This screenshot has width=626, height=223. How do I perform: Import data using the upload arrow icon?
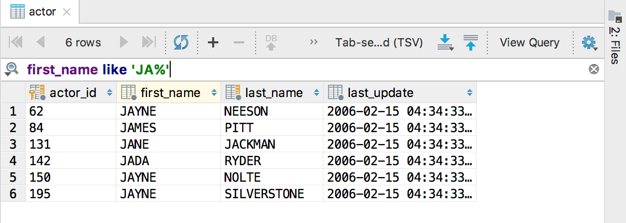[470, 42]
